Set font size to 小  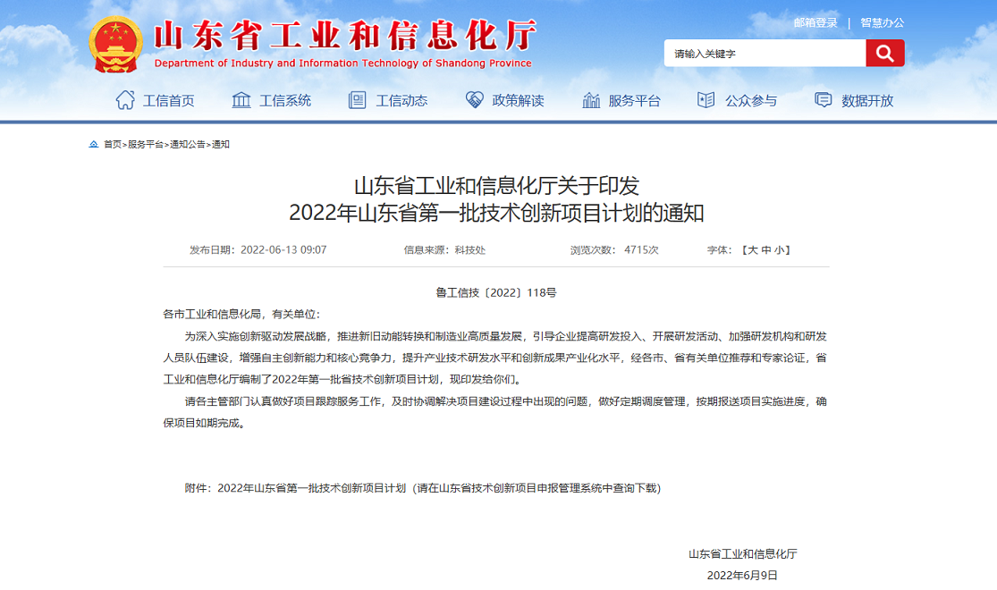coord(778,250)
